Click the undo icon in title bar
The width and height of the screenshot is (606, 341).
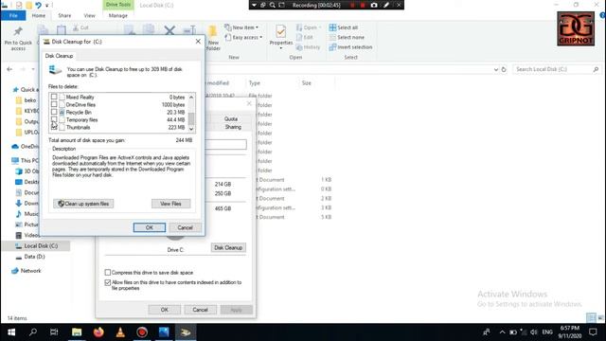[x=38, y=5]
